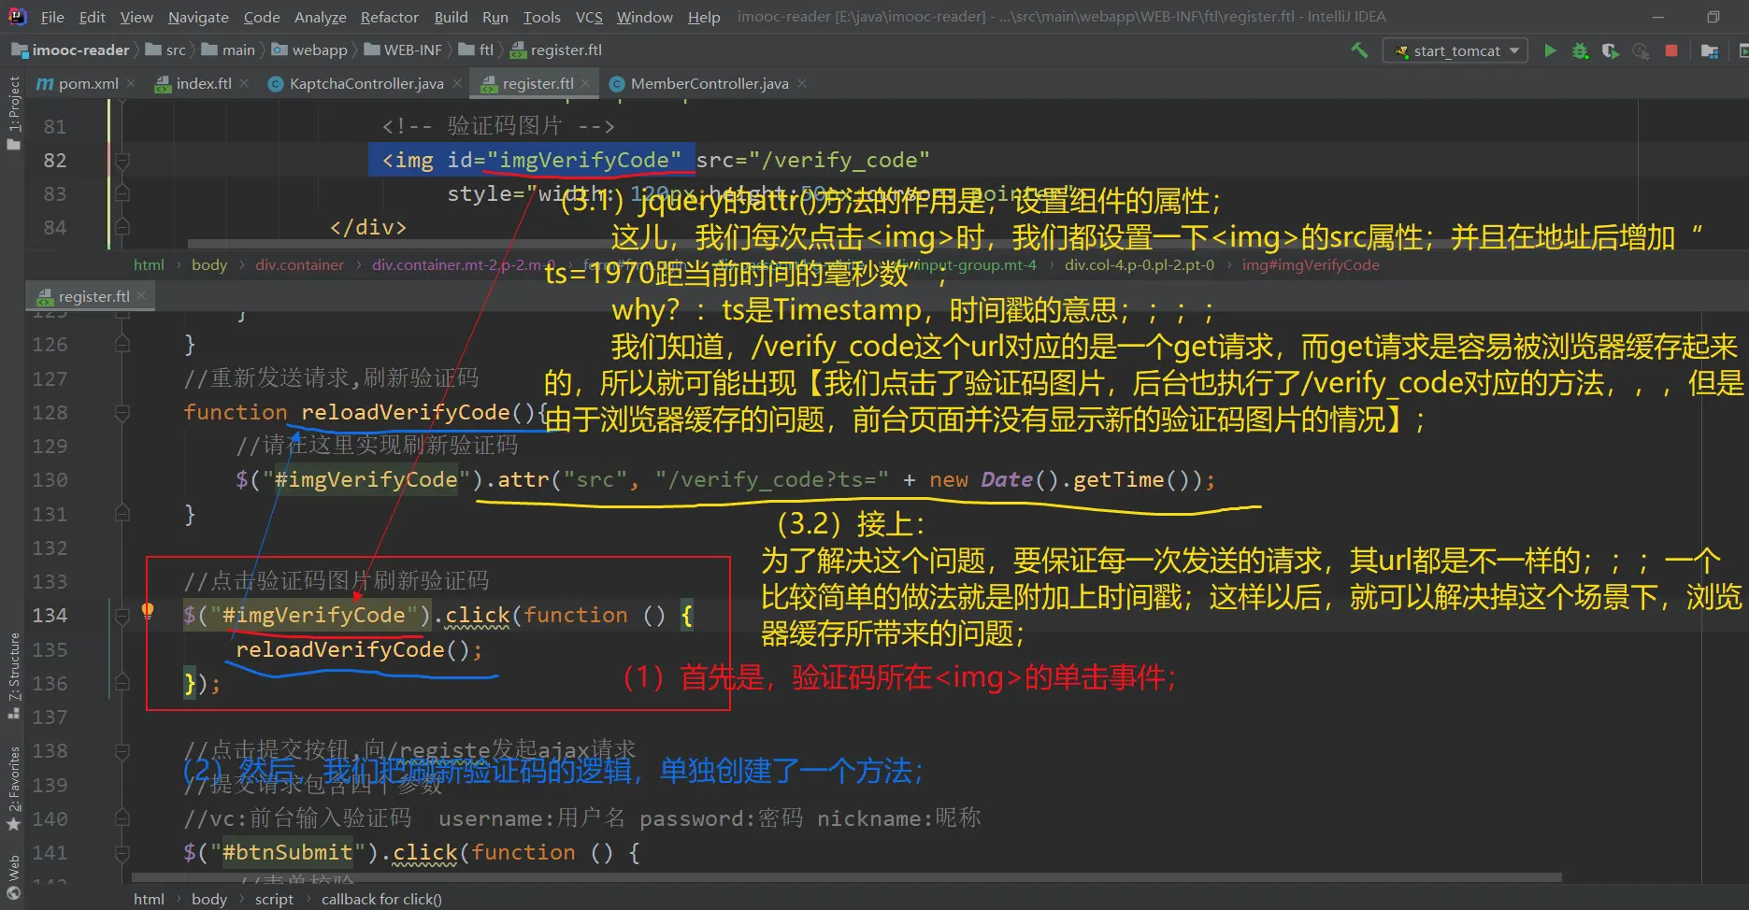Toggle the fold marker at line 84
Viewport: 1749px width, 910px height.
pos(122,227)
